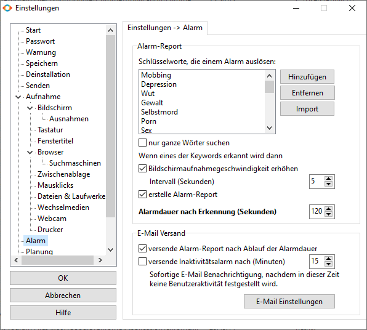Image resolution: width=367 pixels, height=330 pixels.
Task: Click the Entfernen button
Action: coord(307,93)
